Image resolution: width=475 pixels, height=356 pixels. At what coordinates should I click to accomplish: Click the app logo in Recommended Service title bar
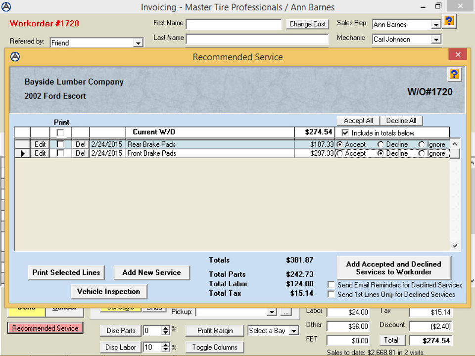coord(15,56)
